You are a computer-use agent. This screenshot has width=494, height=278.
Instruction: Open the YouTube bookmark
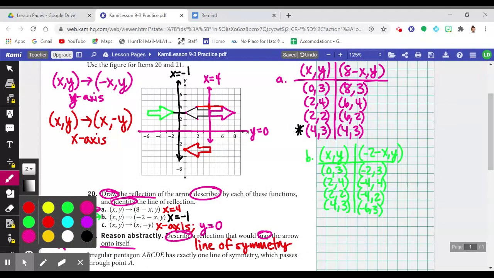[72, 41]
